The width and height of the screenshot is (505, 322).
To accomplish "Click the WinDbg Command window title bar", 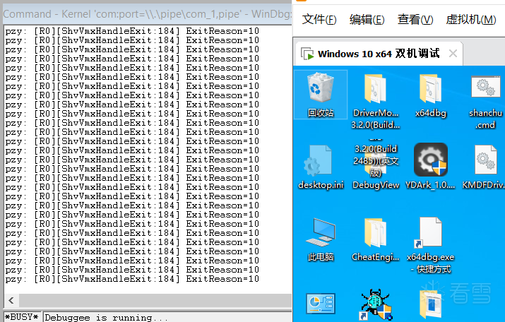I will pyautogui.click(x=148, y=14).
